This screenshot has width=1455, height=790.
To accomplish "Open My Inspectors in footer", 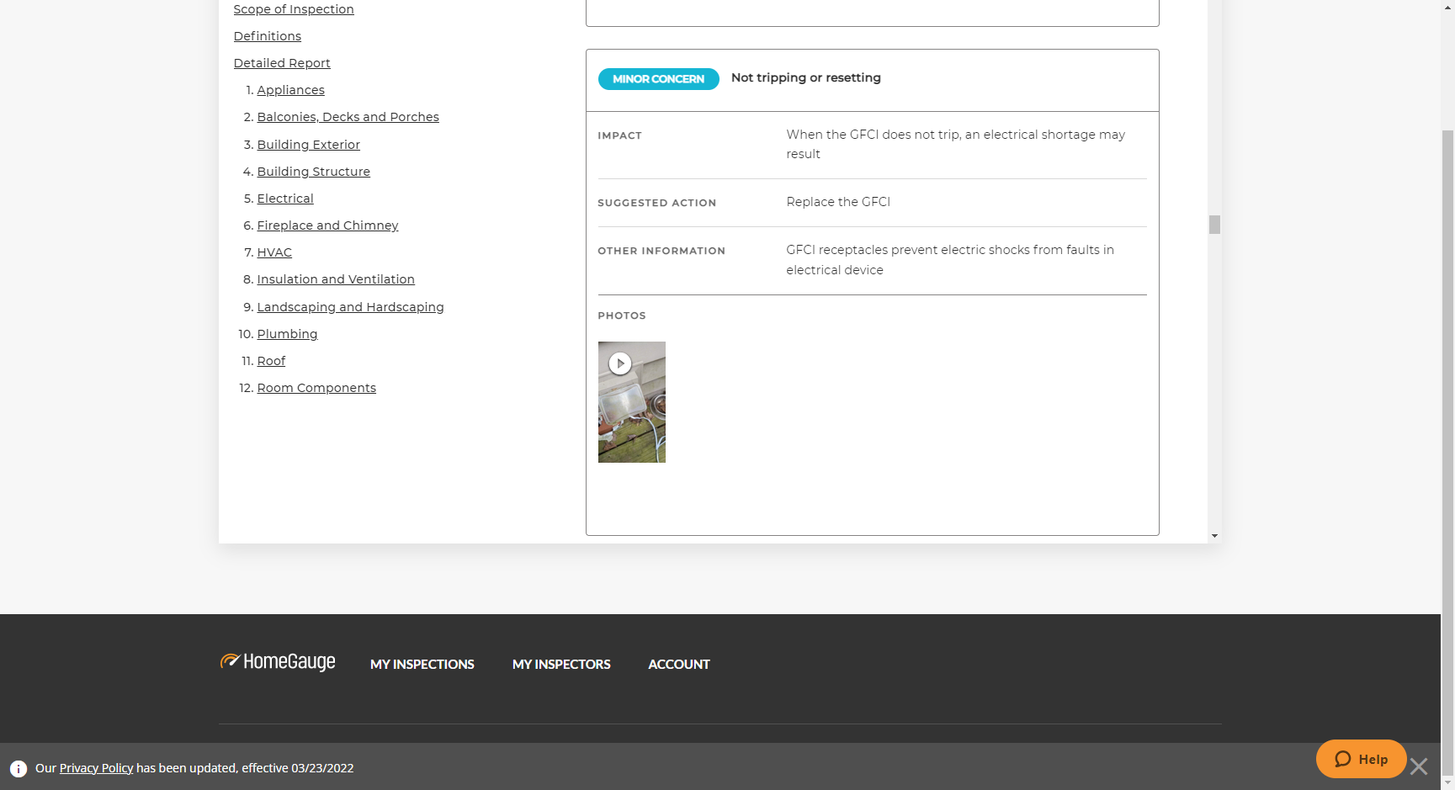I will pos(561,665).
